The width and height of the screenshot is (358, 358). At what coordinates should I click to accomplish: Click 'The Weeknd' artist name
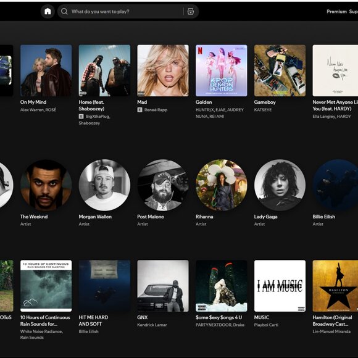click(34, 217)
